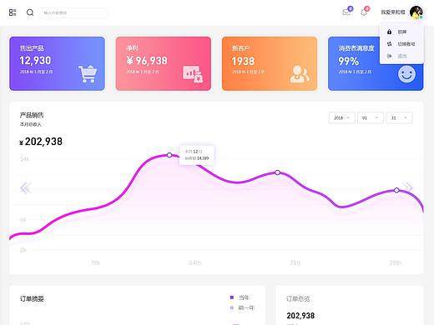The height and width of the screenshot is (325, 434).
Task: Click the 202,938 value in order overview panel
Action: click(300, 316)
